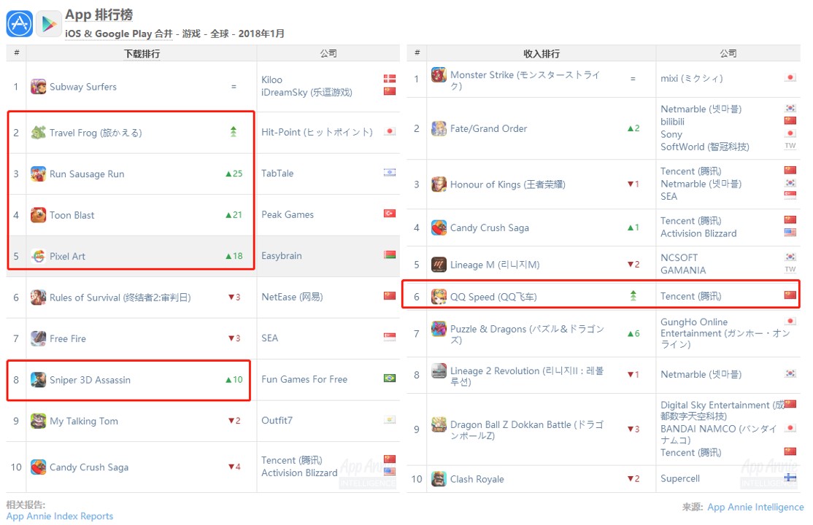The width and height of the screenshot is (813, 525).
Task: Click the Finland flag beside Supercell
Action: point(790,478)
